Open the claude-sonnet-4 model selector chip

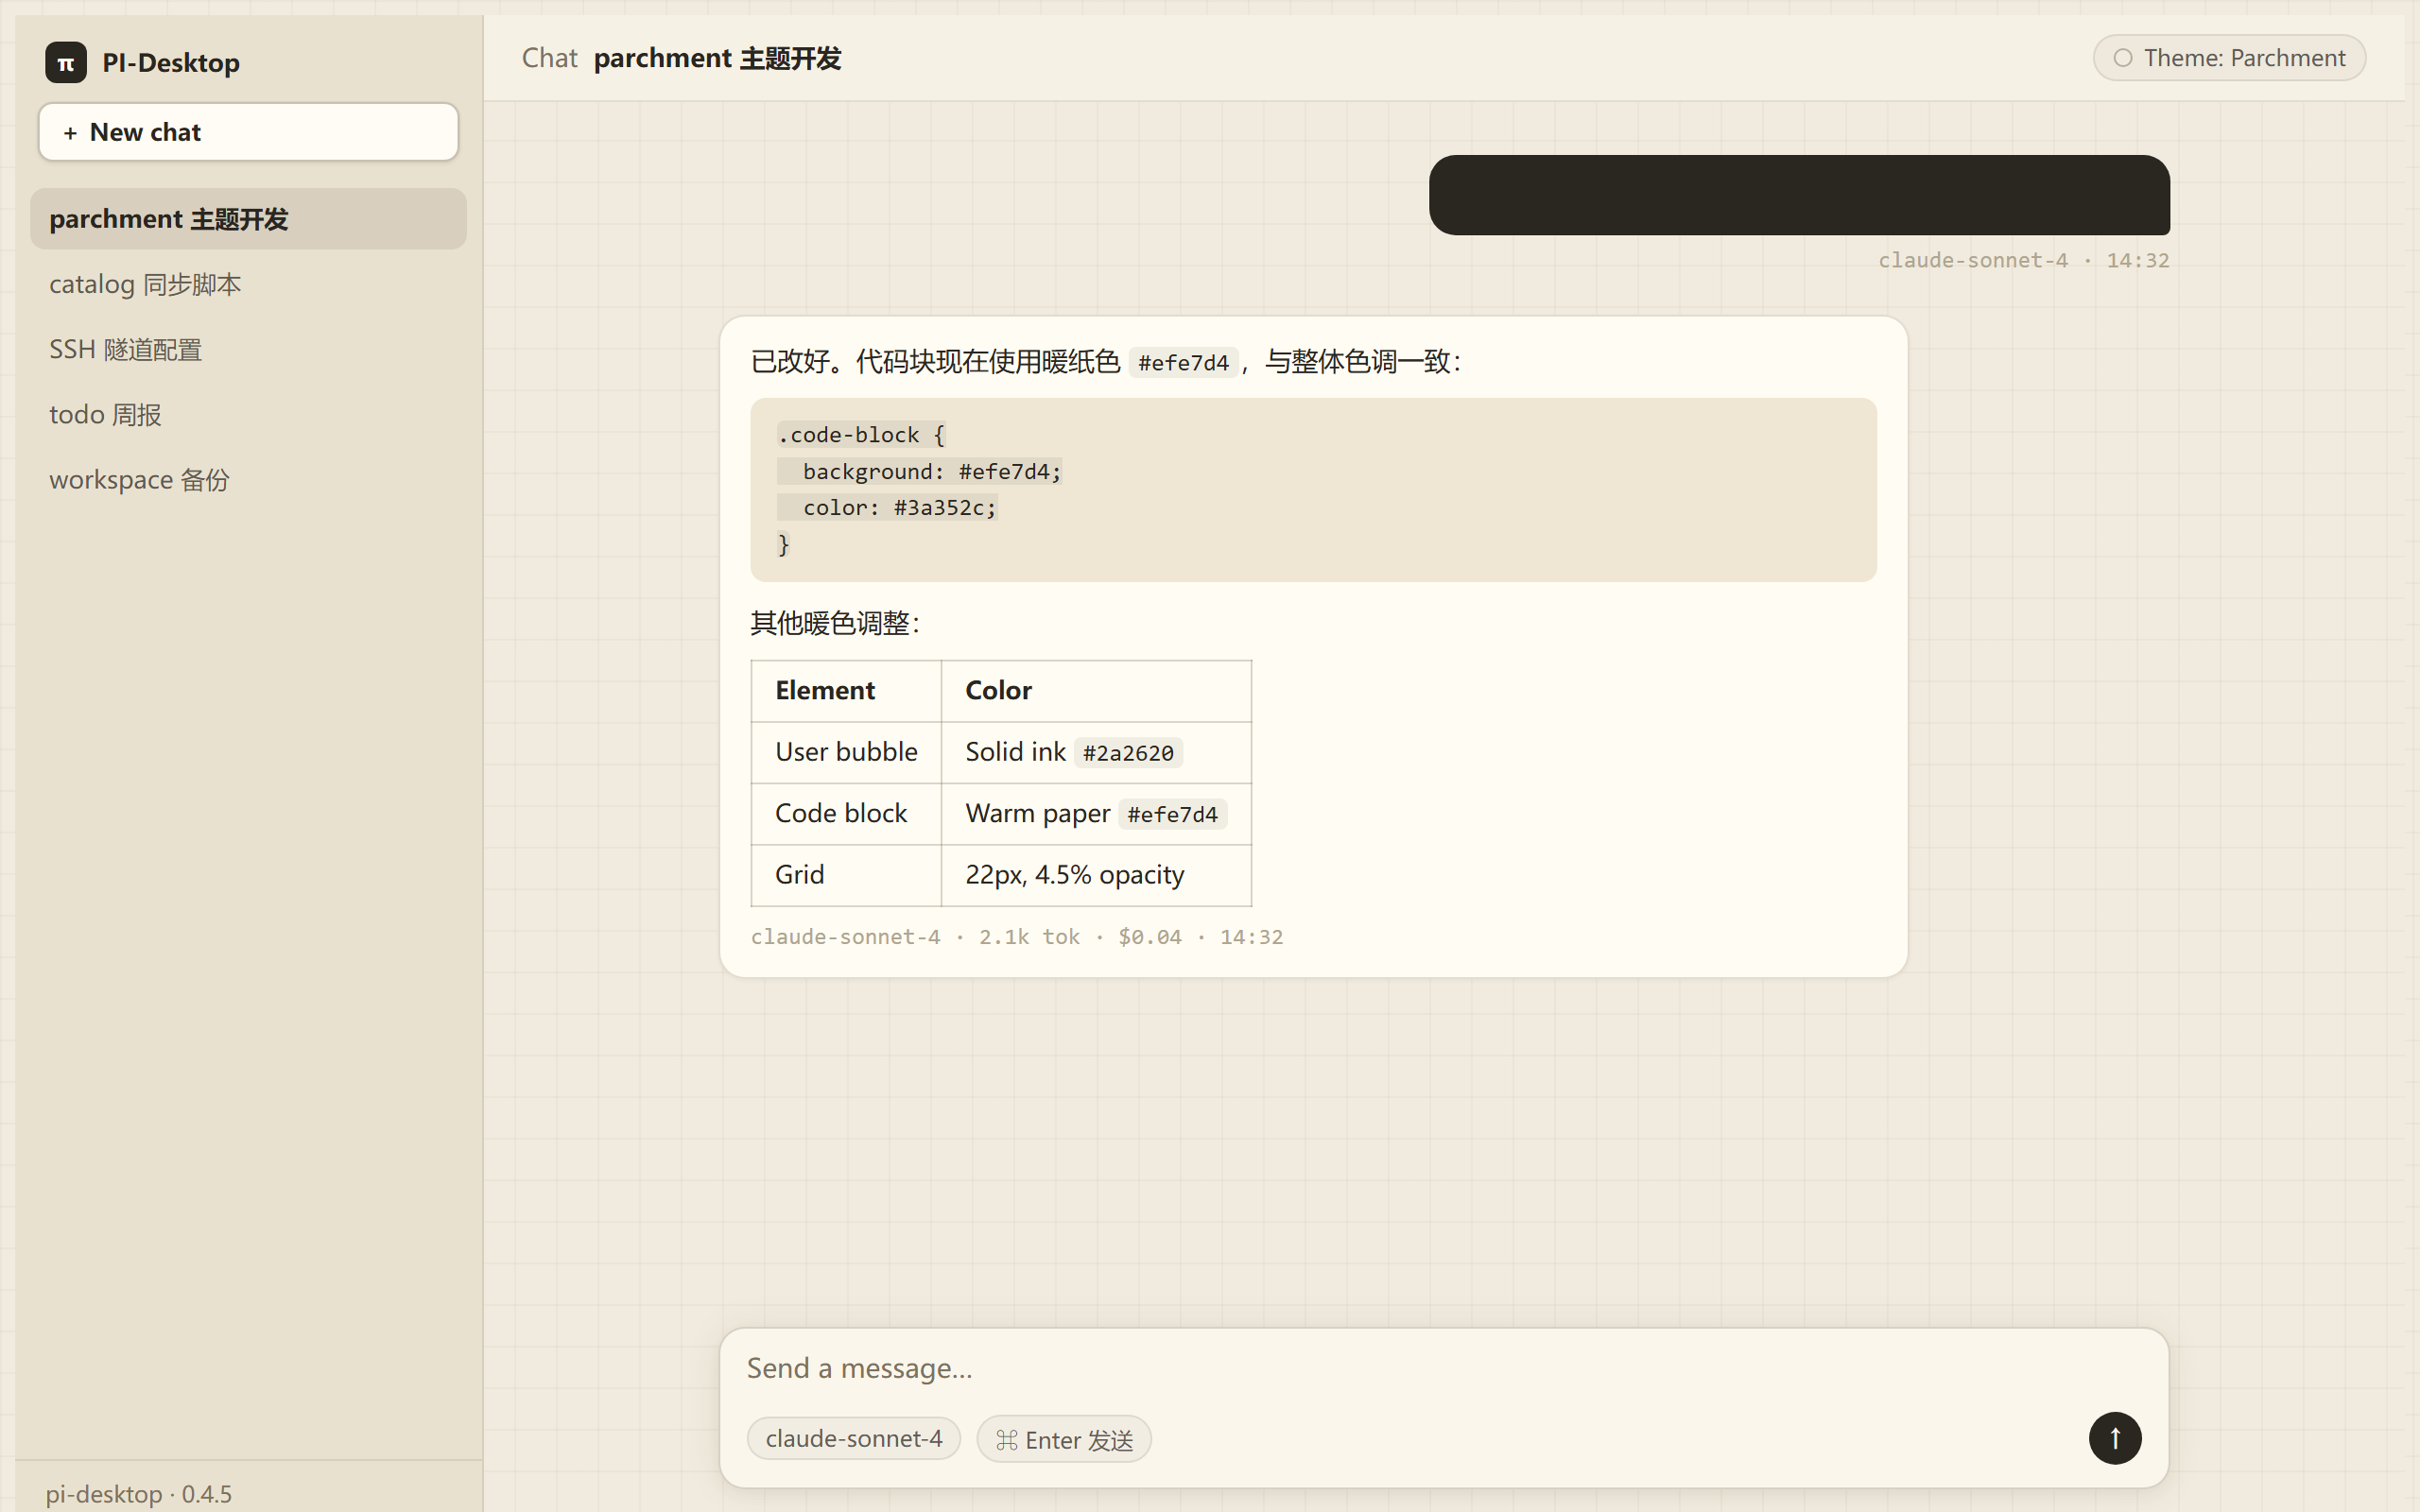pyautogui.click(x=853, y=1438)
